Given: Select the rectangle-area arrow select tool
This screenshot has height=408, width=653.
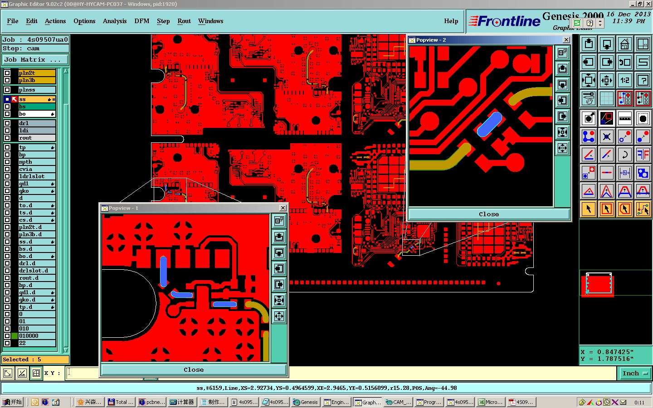Looking at the screenshot, I should click(x=607, y=209).
